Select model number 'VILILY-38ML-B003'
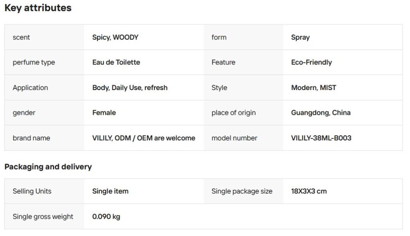 [x=321, y=138]
